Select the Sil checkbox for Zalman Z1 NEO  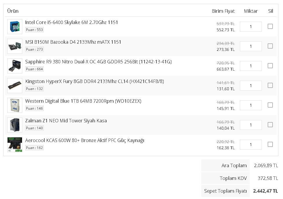point(270,125)
